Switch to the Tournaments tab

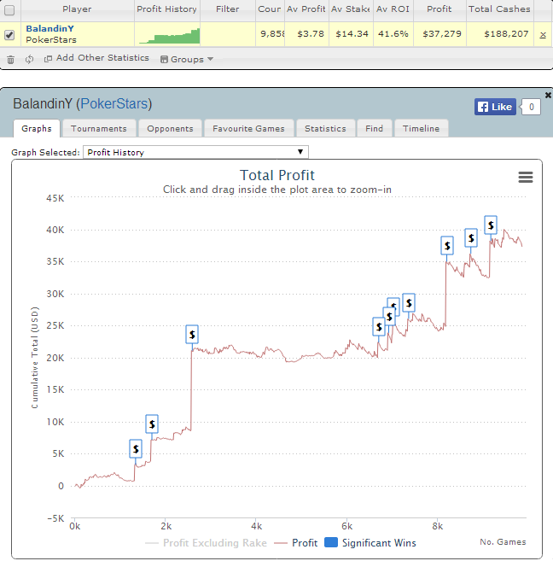pyautogui.click(x=99, y=129)
